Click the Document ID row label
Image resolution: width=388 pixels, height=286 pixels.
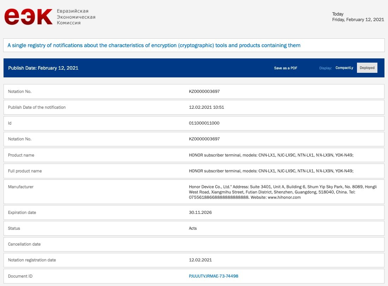pyautogui.click(x=20, y=276)
